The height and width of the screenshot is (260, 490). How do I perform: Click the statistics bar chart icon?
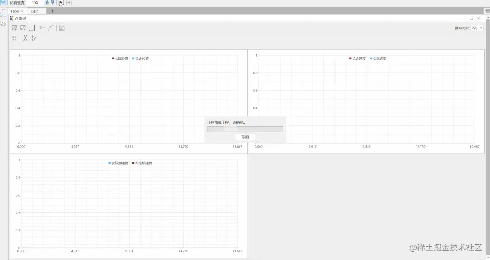tap(62, 28)
